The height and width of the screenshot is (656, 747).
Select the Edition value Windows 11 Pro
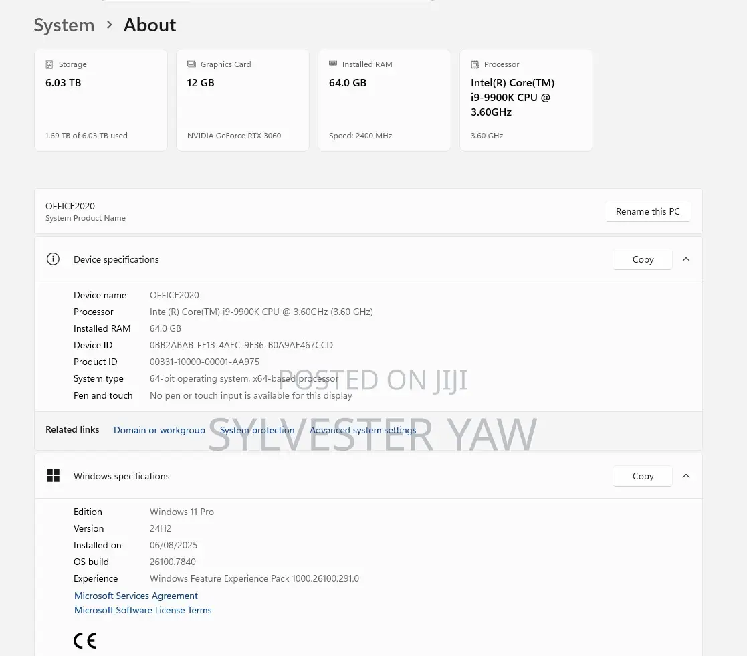coord(181,512)
